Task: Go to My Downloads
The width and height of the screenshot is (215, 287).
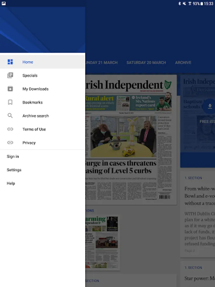Action: point(43,89)
